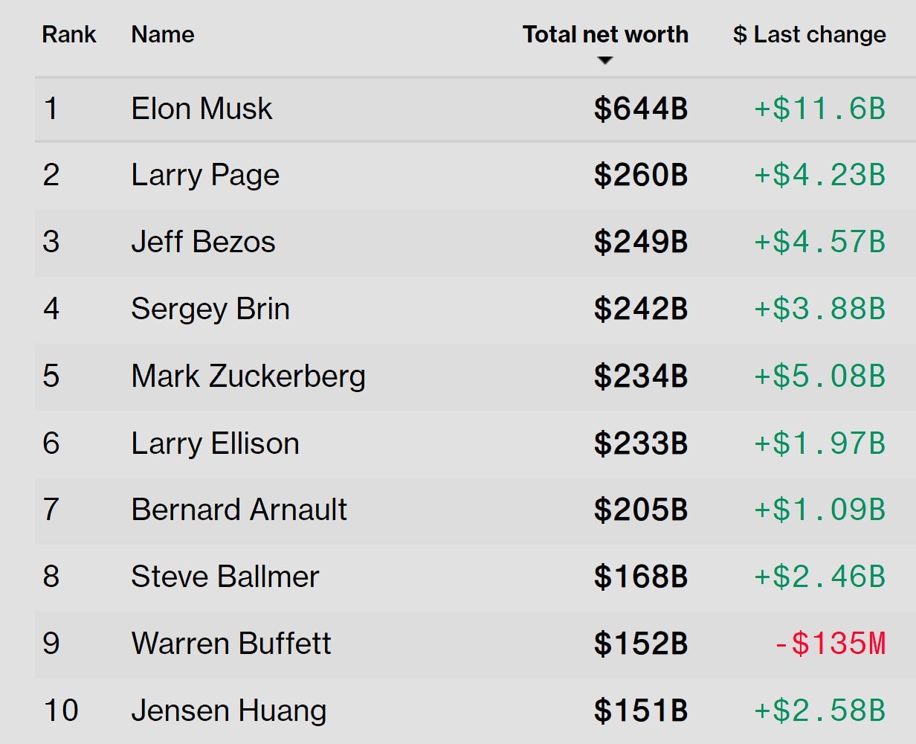Click the sort arrow under Total net worth
The width and height of the screenshot is (916, 744).
coord(605,61)
